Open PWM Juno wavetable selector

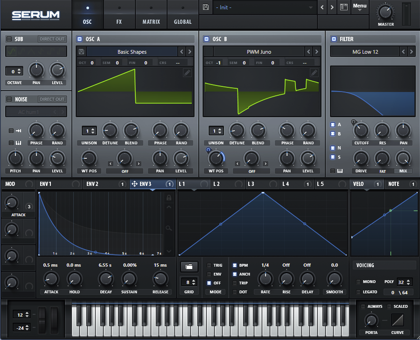259,52
